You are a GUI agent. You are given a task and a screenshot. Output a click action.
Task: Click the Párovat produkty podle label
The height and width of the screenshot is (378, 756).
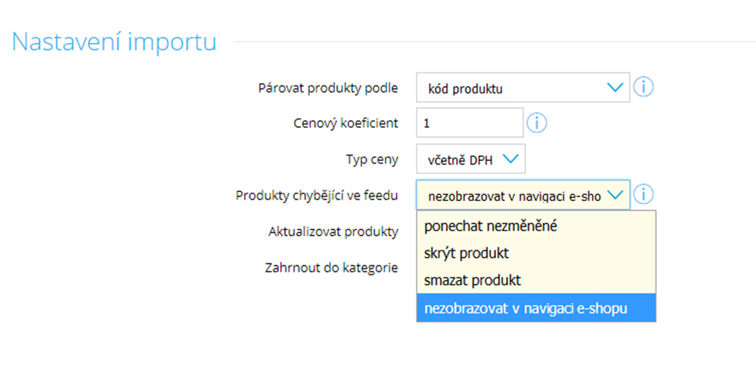[x=328, y=88]
